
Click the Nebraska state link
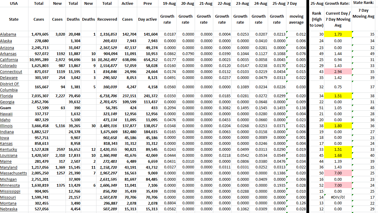(x=9, y=209)
